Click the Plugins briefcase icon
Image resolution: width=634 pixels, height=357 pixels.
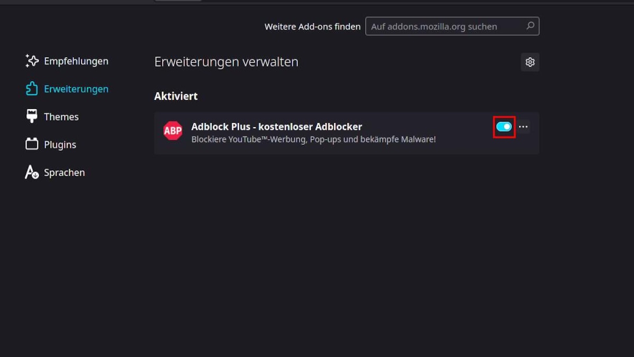pos(32,144)
